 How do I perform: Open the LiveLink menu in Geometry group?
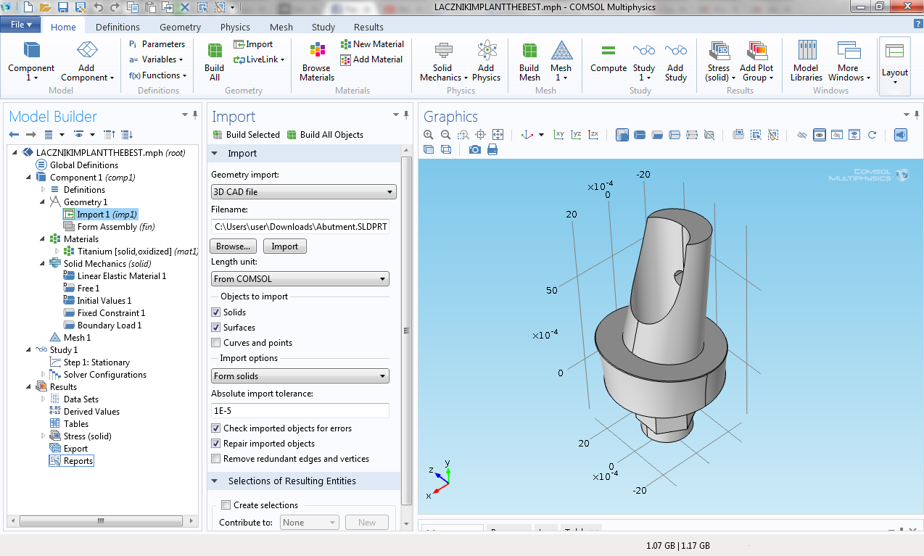point(259,59)
